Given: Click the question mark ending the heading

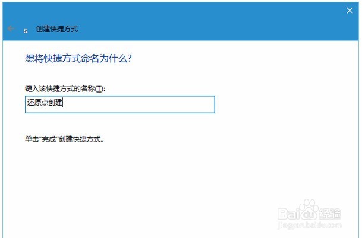Looking at the screenshot, I should click(130, 59).
